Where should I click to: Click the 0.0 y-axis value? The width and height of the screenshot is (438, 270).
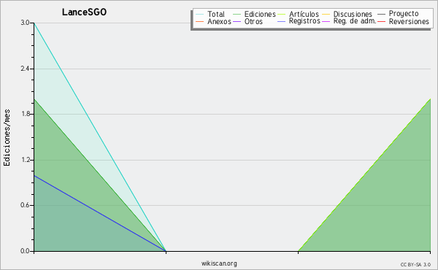[25, 251]
